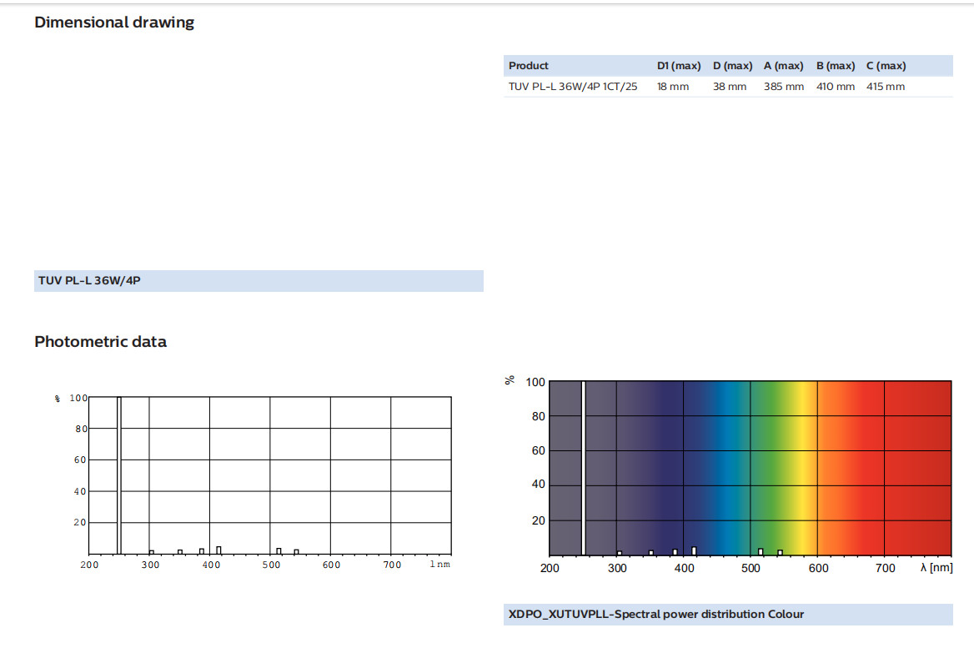The height and width of the screenshot is (658, 974).
Task: Click the TUV PL-L 36W/4P 1CT/25 table cell
Action: point(573,87)
